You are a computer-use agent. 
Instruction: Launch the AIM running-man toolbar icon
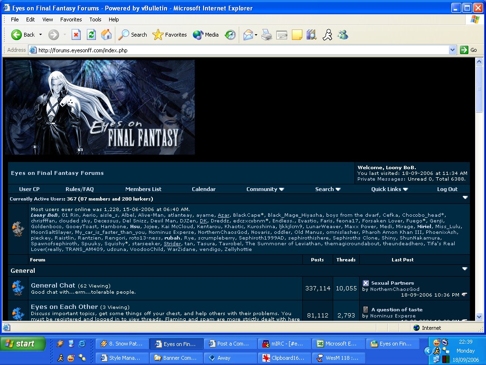click(327, 35)
